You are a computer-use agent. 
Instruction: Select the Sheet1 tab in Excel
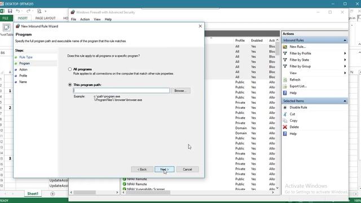pos(33,194)
